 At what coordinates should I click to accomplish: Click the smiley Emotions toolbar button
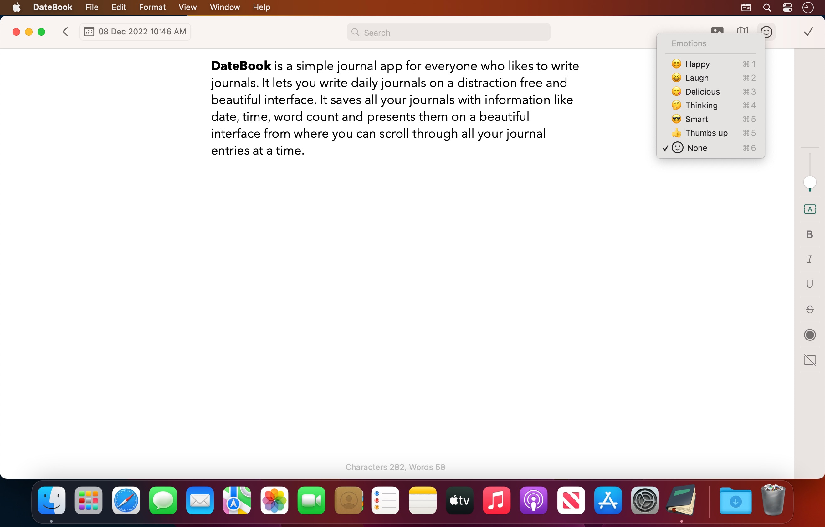click(766, 32)
